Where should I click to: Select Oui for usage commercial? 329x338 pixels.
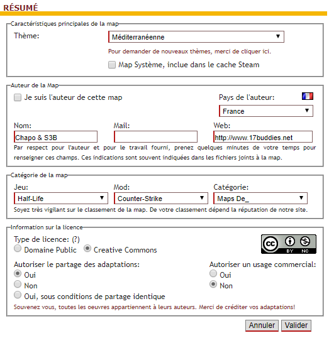click(213, 273)
